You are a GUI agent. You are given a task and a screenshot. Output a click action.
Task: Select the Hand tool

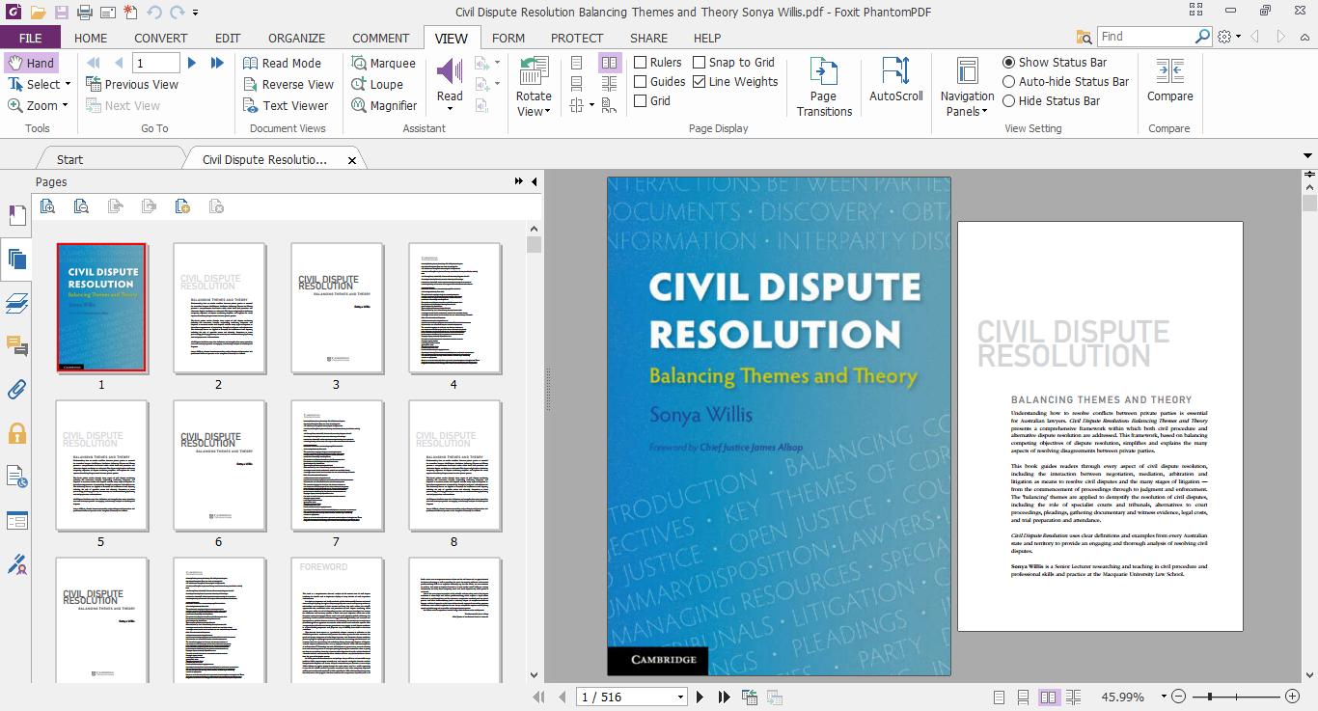click(31, 63)
